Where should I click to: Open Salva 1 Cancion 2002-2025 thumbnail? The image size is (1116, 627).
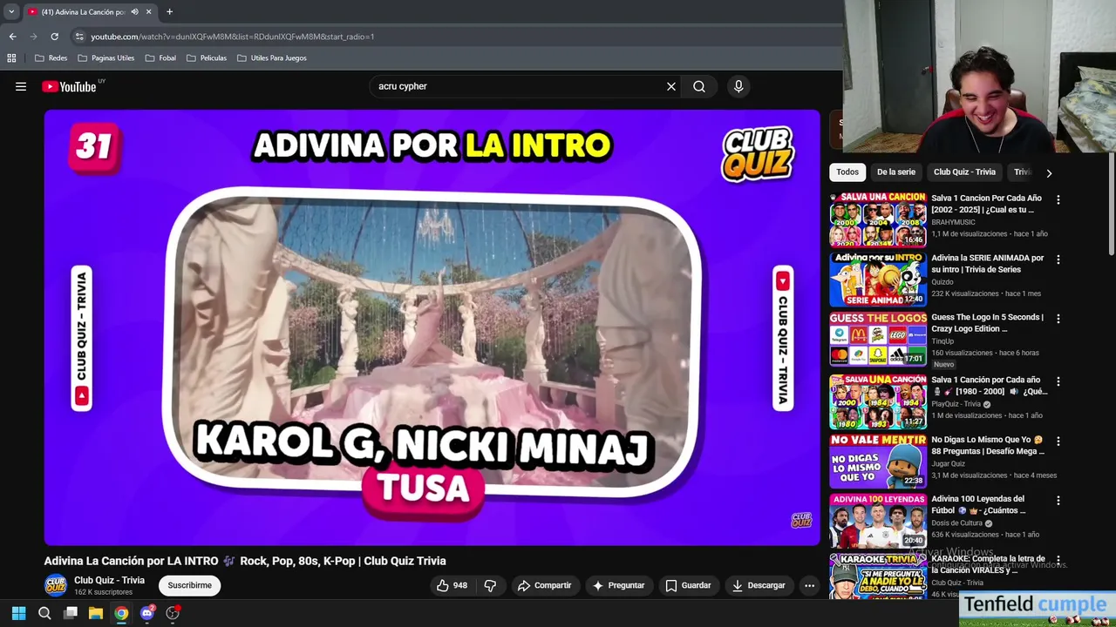pyautogui.click(x=878, y=219)
